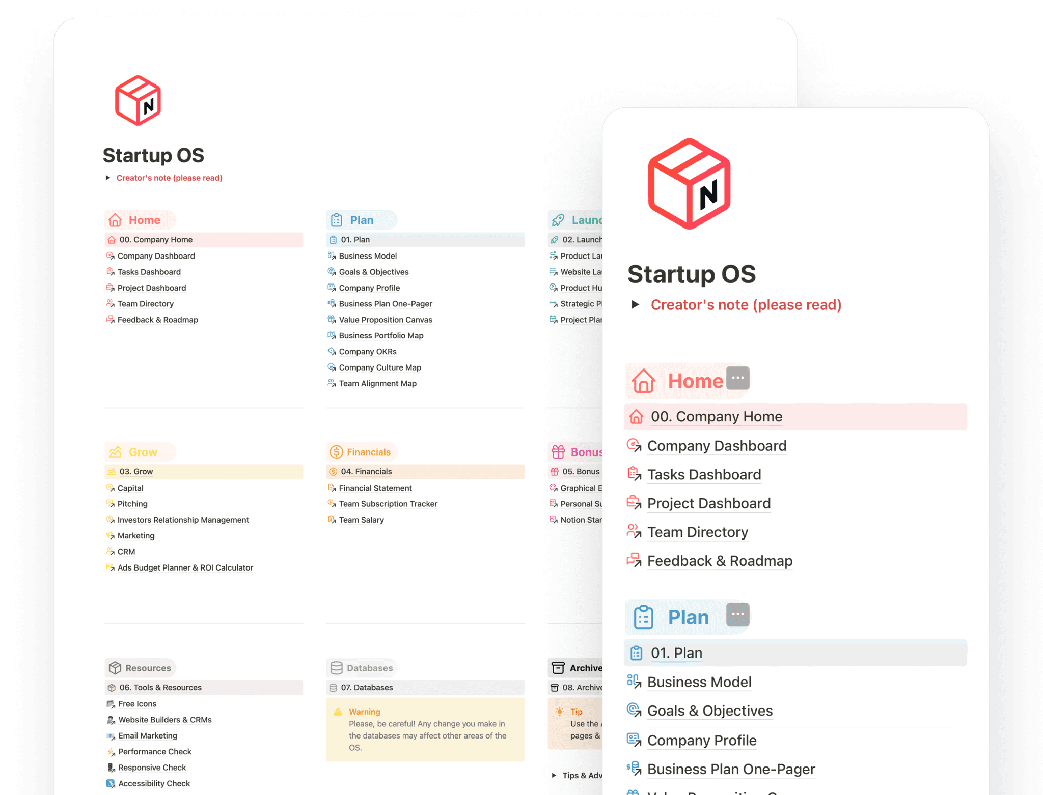1043x795 pixels.
Task: Click the Grow chart icon in back window
Action: coord(116,452)
